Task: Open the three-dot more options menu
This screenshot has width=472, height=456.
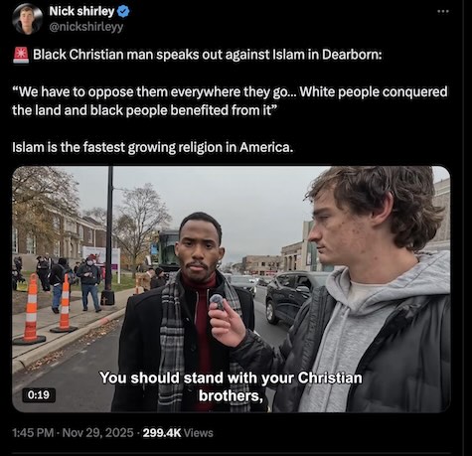Action: 443,11
